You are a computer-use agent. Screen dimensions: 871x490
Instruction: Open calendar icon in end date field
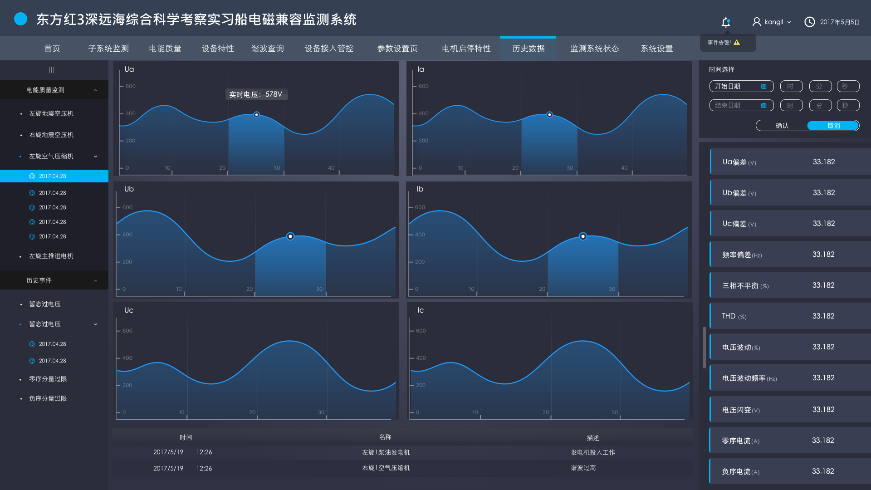(x=764, y=105)
